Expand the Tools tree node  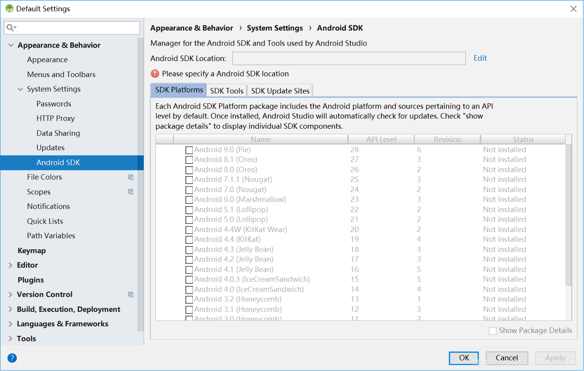click(x=10, y=339)
